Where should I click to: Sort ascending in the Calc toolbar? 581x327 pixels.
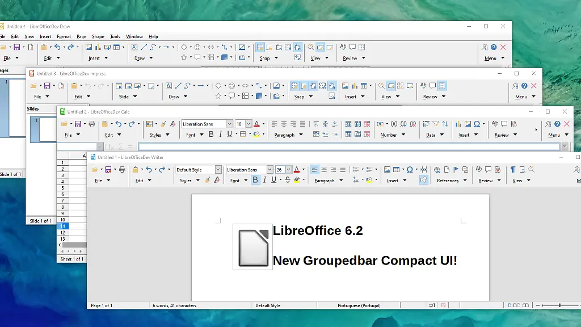446,124
